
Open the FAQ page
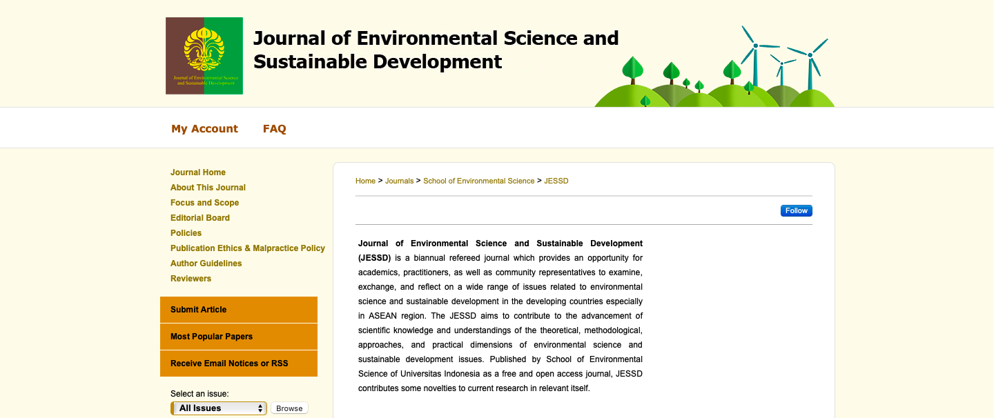point(274,128)
